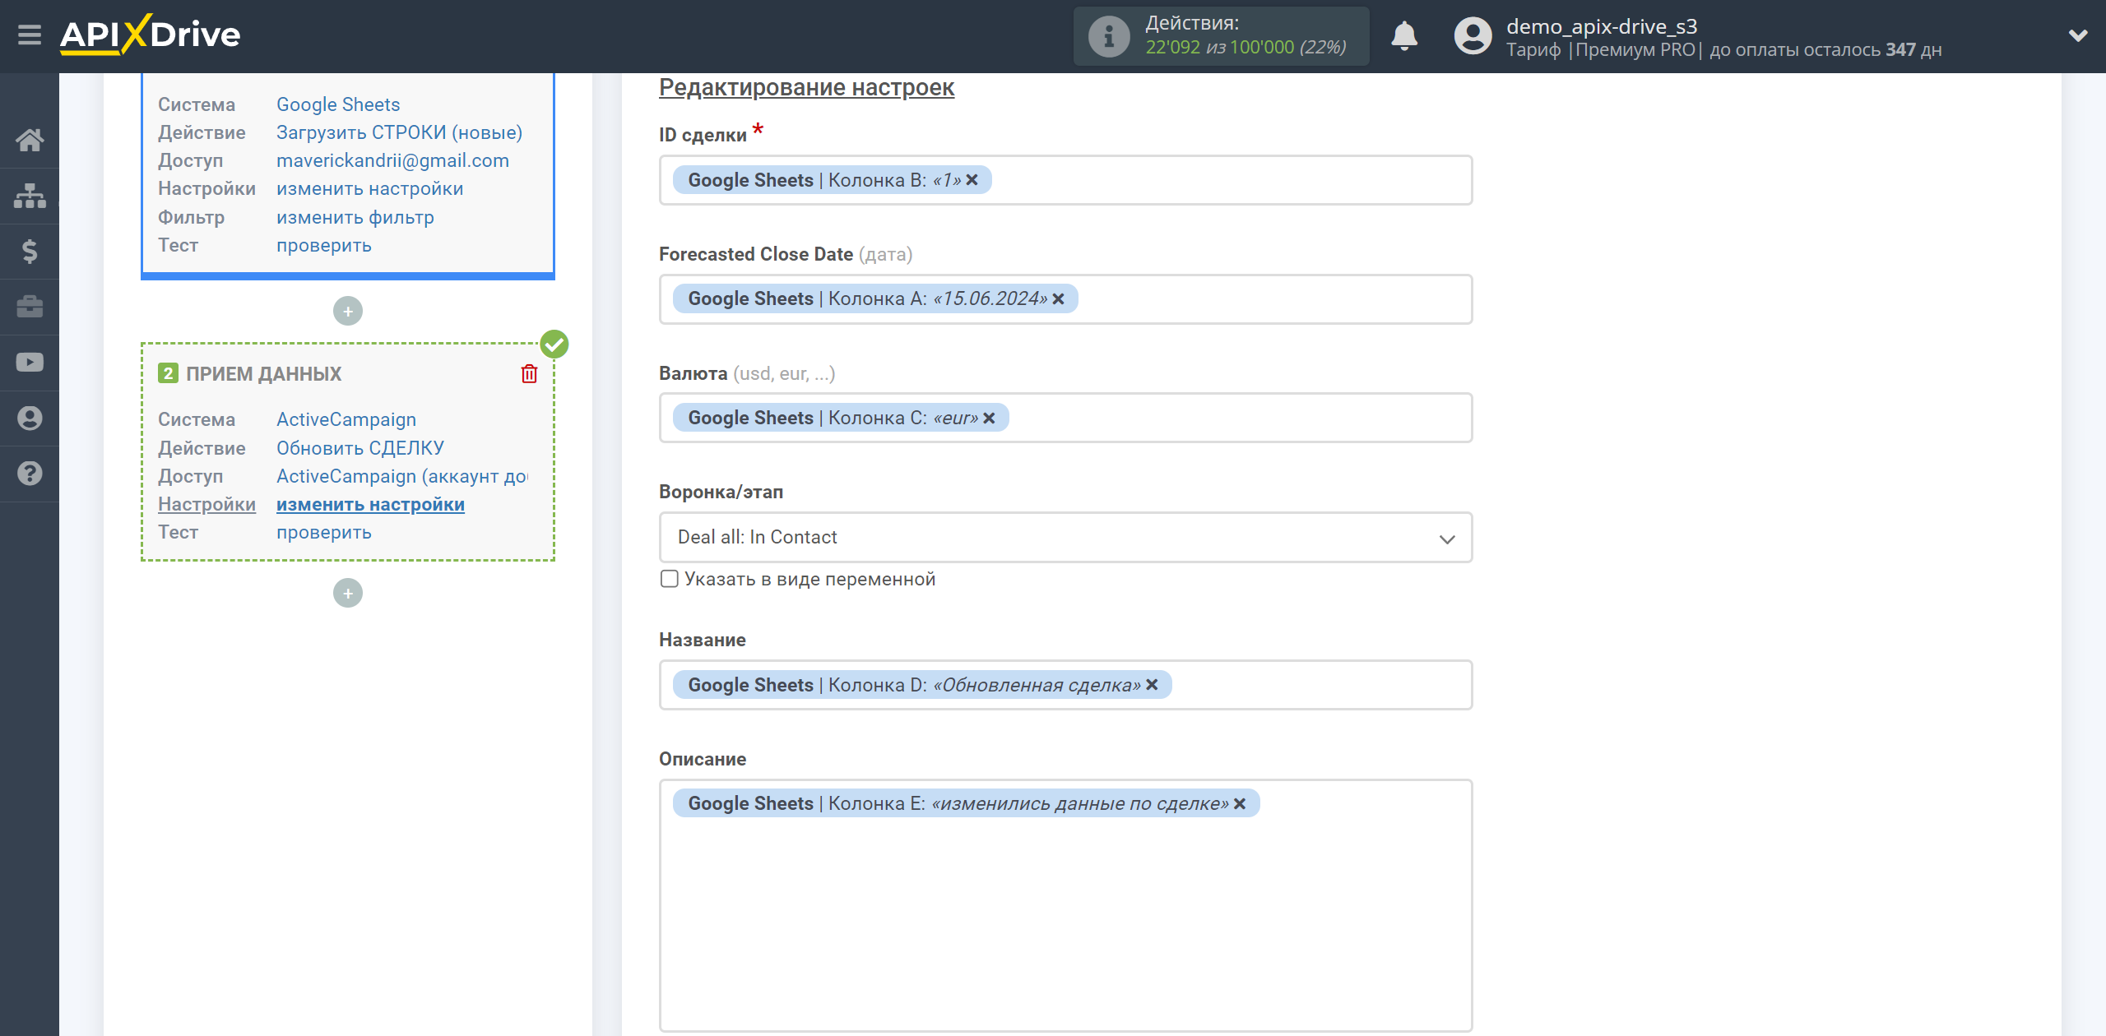Image resolution: width=2106 pixels, height=1036 pixels.
Task: Click the green checkmark status icon
Action: [554, 344]
